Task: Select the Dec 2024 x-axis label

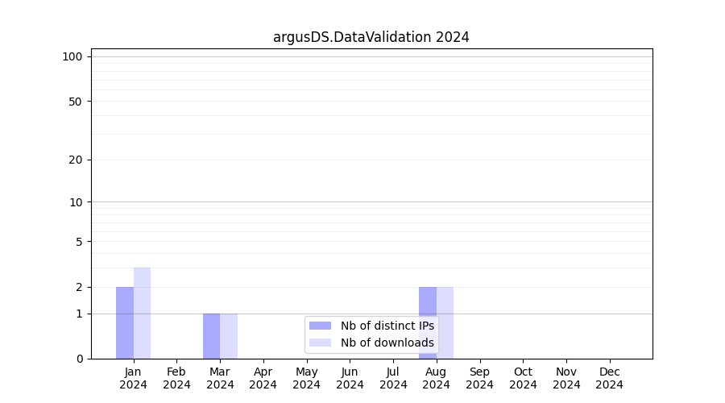Action: [x=609, y=378]
